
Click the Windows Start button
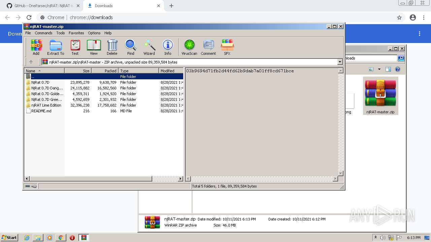(x=9, y=238)
